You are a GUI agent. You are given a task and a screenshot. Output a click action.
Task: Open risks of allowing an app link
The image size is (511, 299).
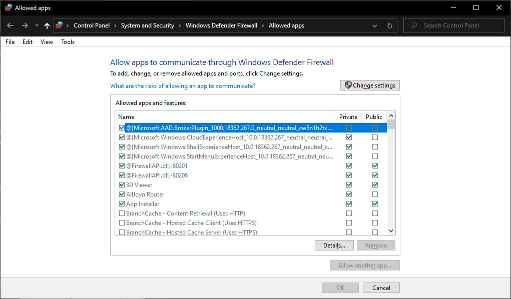coord(183,86)
